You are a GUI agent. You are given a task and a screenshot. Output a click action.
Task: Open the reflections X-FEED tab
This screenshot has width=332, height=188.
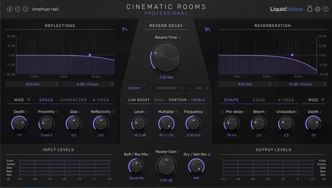pos(101,100)
